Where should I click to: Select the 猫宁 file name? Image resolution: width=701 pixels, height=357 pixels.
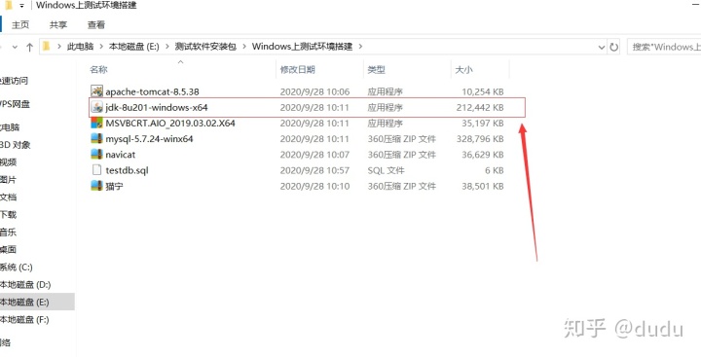pos(115,186)
